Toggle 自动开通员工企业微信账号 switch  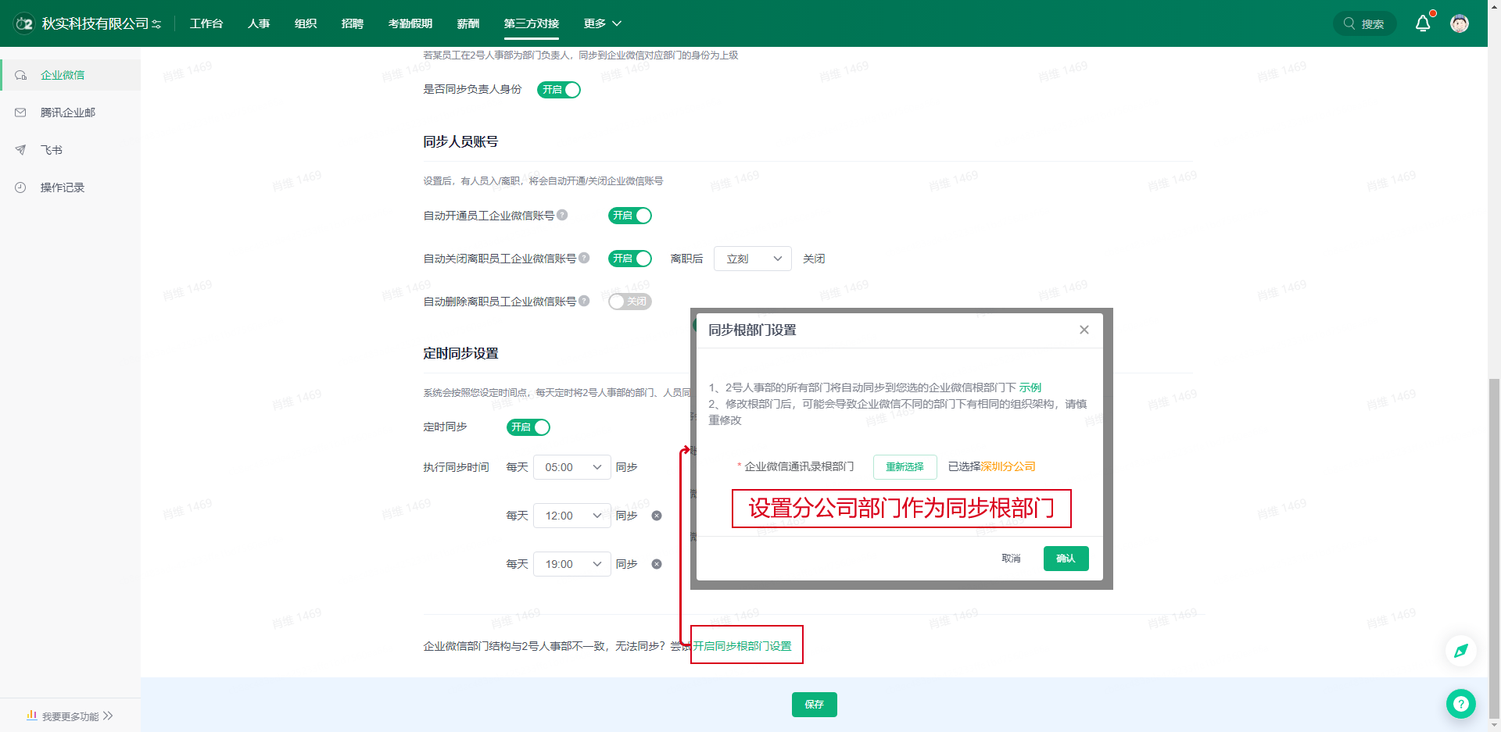pos(630,216)
